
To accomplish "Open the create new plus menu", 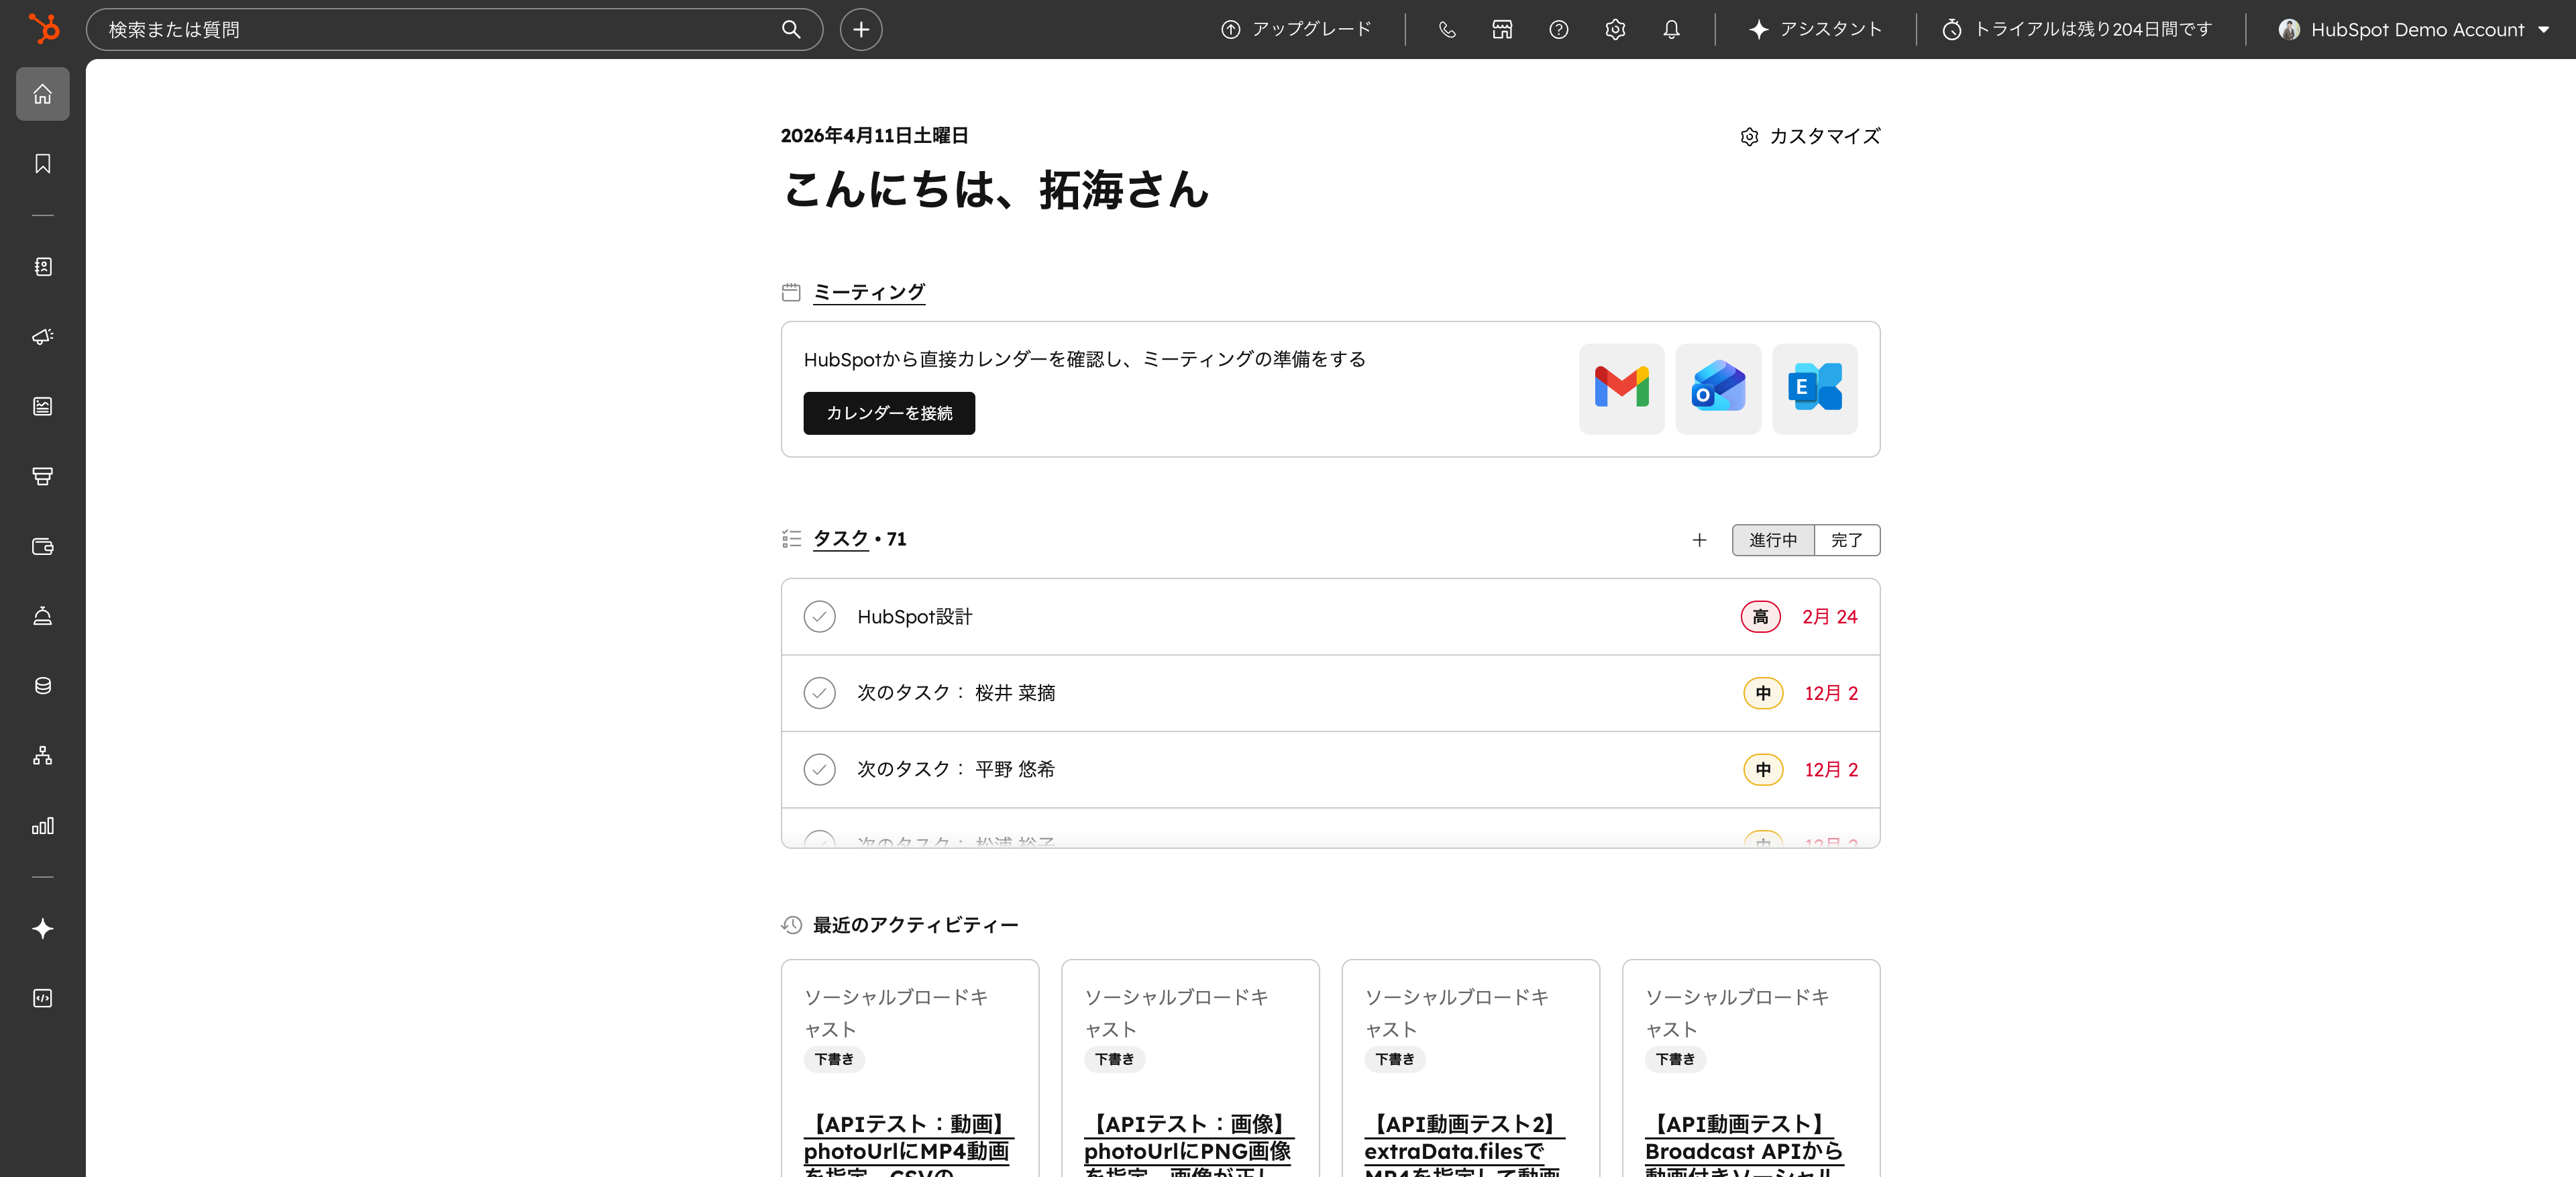I will (x=860, y=30).
